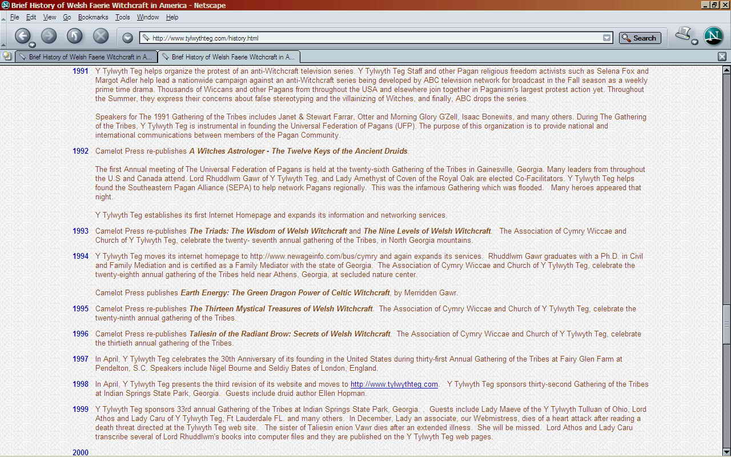The width and height of the screenshot is (731, 457).
Task: Click 'The Nine Levels of Welsh Witchcraft' title
Action: pos(427,231)
